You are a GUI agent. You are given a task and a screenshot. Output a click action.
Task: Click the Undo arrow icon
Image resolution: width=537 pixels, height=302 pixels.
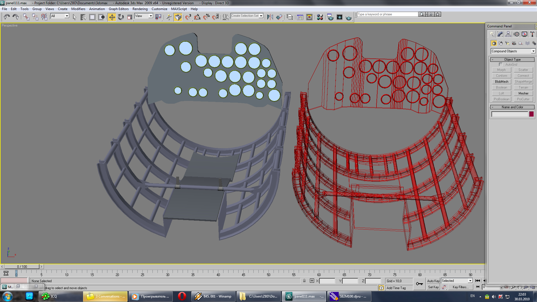pyautogui.click(x=7, y=17)
